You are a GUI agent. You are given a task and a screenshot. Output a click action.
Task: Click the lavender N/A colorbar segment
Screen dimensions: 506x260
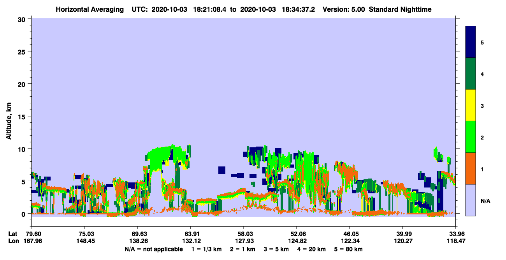471,200
